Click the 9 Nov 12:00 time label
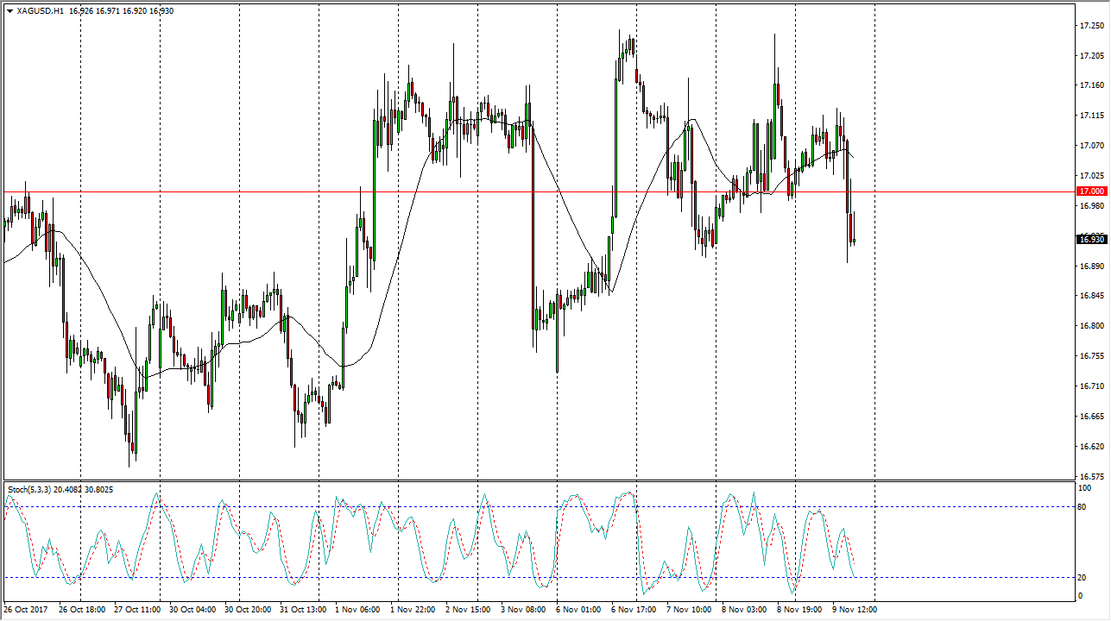 tap(854, 610)
